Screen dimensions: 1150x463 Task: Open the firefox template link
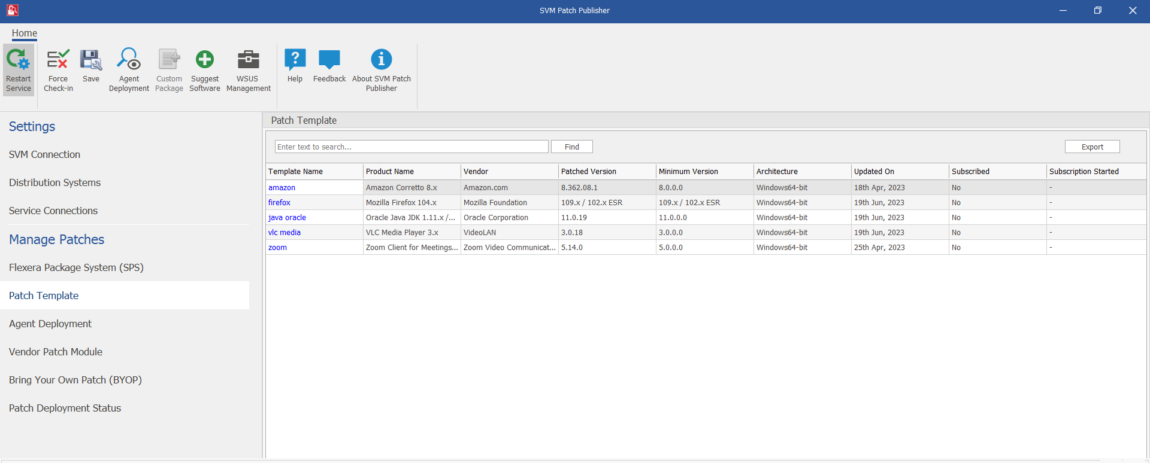tap(279, 202)
